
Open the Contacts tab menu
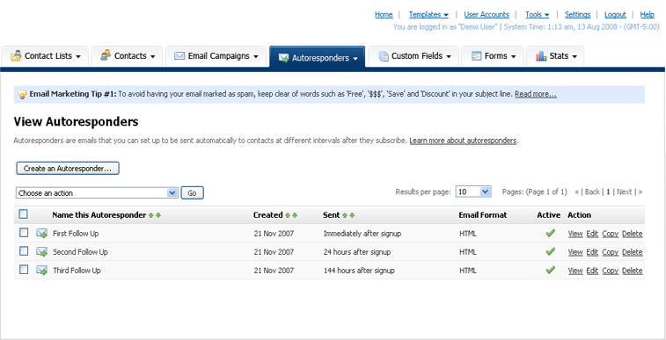(x=152, y=57)
